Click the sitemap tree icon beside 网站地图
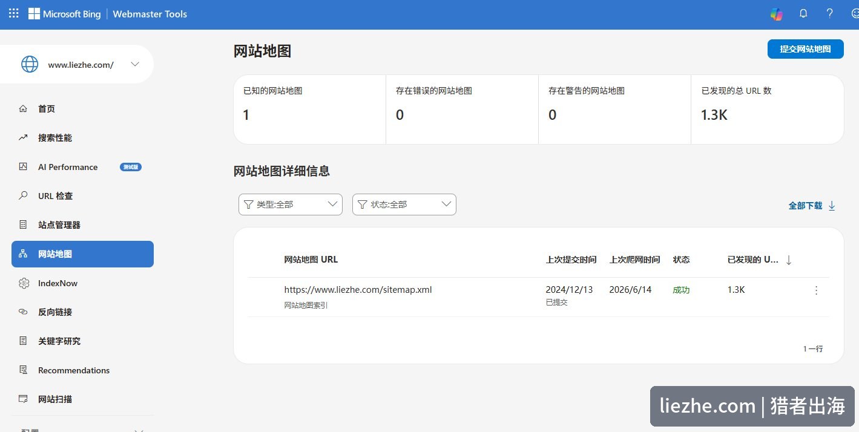The width and height of the screenshot is (859, 432). [23, 254]
